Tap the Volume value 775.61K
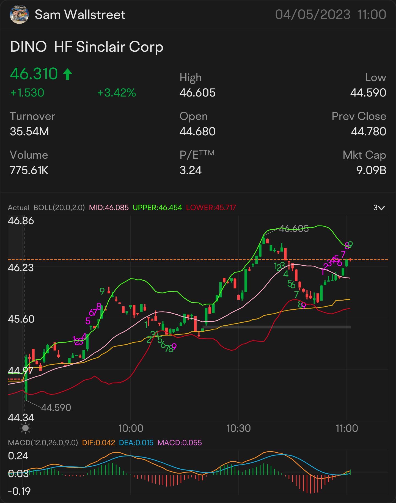The width and height of the screenshot is (396, 503). [29, 170]
